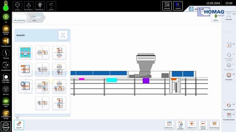Open Sektionsel... section selection button
This screenshot has width=236, height=132.
pos(169,125)
